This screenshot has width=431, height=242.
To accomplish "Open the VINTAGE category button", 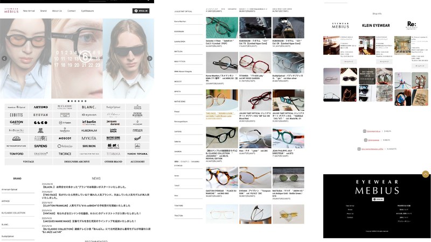I will 29,162.
